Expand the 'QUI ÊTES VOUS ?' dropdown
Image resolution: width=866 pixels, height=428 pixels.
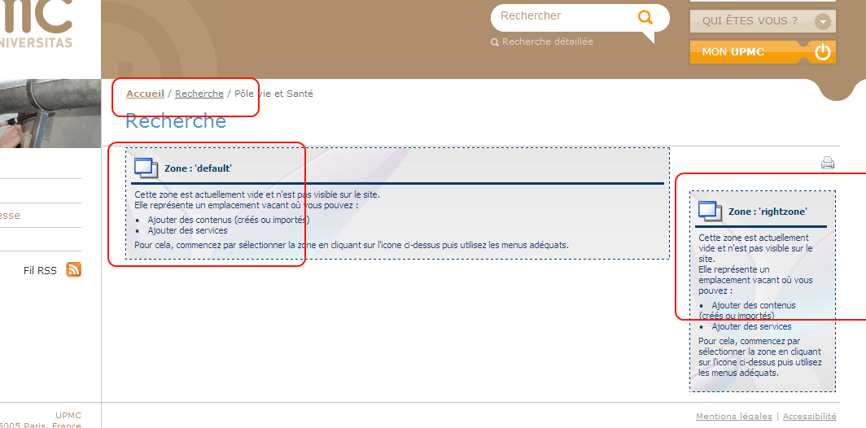[x=824, y=21]
